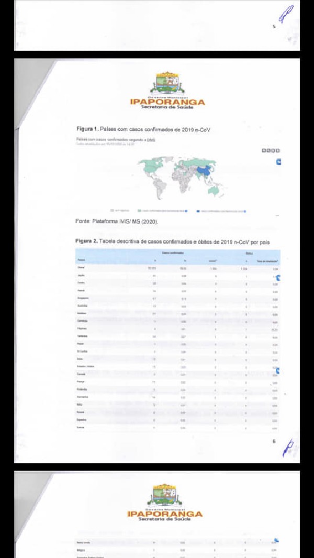The width and height of the screenshot is (314, 558).
Task: Click the blue signature mark next to page number 5
Action: 286,14
